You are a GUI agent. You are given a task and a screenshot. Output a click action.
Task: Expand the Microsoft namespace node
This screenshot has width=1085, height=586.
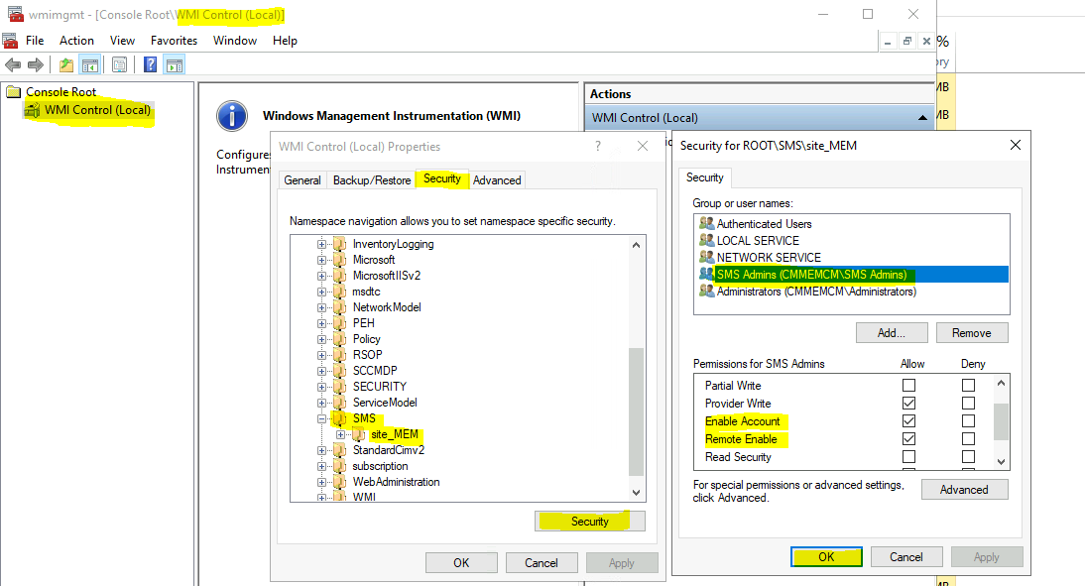click(320, 260)
